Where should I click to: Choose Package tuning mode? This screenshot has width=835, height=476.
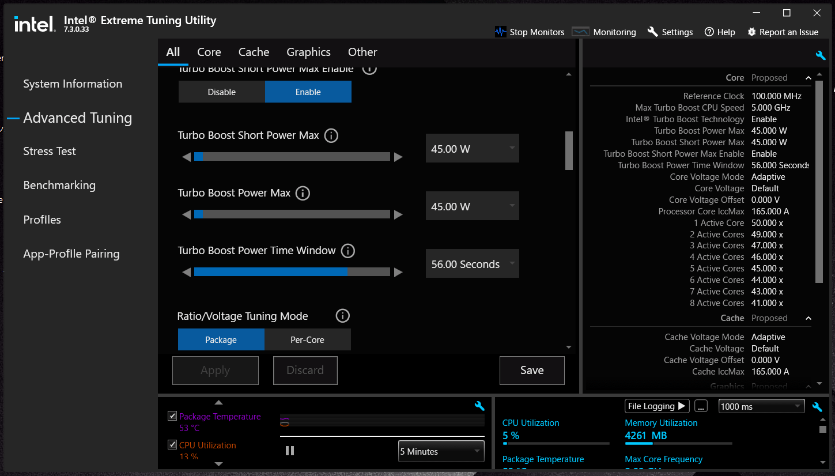click(221, 339)
